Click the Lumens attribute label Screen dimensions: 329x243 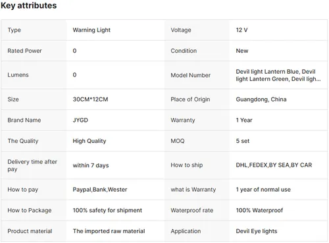point(18,75)
